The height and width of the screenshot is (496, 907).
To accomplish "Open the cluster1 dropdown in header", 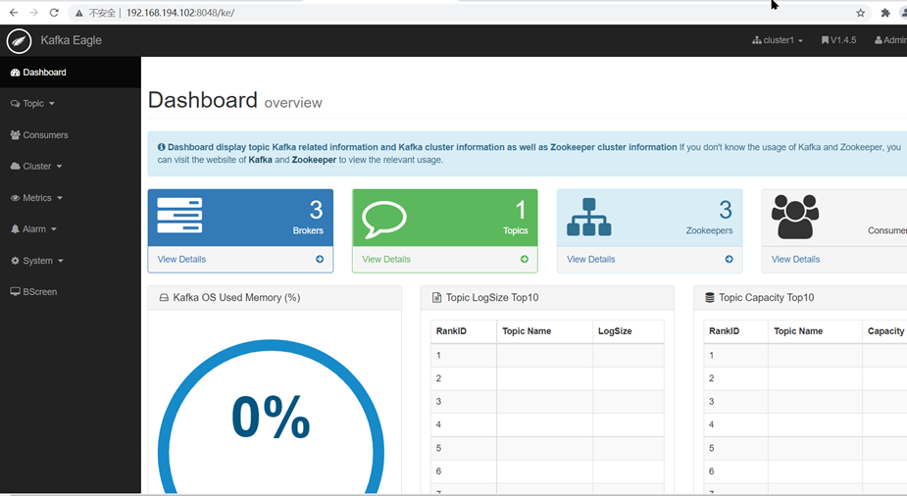I will [778, 40].
